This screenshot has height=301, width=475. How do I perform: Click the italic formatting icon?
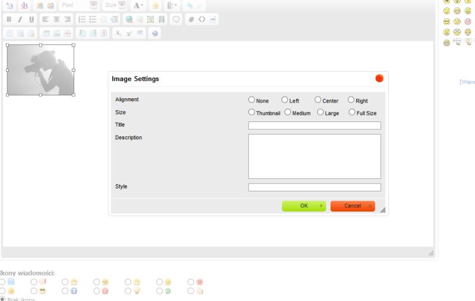point(20,20)
